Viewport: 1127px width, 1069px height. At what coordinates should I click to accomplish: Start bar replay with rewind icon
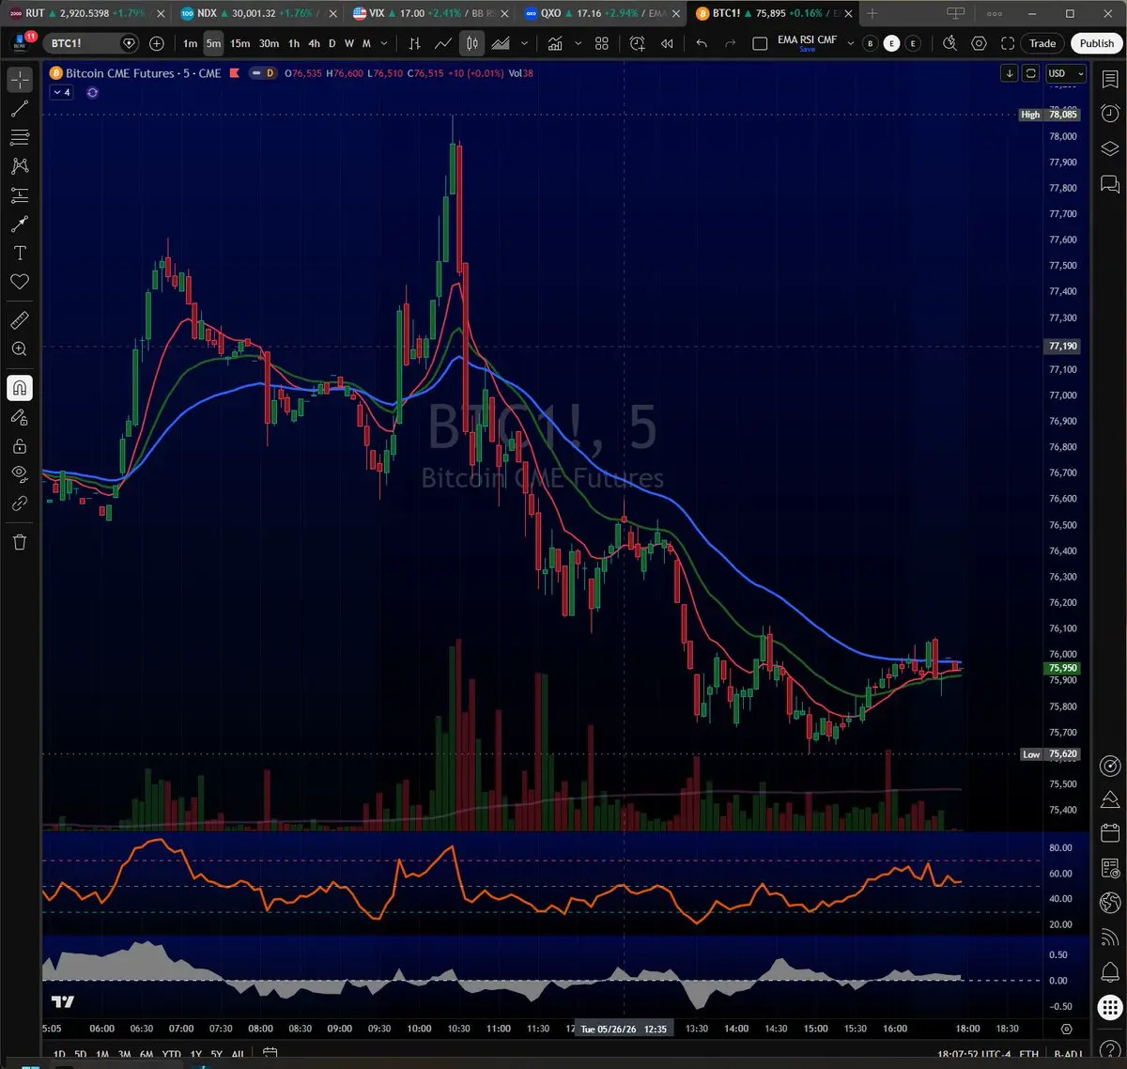coord(667,43)
